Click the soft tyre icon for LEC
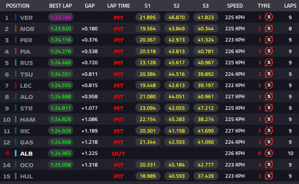299x184 pixels. 269,85
